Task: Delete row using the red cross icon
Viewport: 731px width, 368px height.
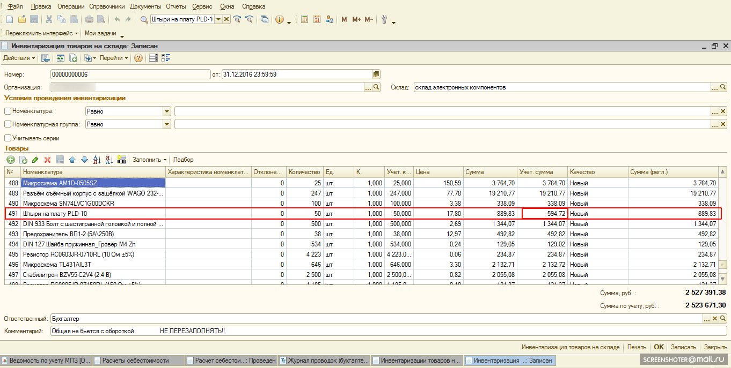Action: (47, 160)
